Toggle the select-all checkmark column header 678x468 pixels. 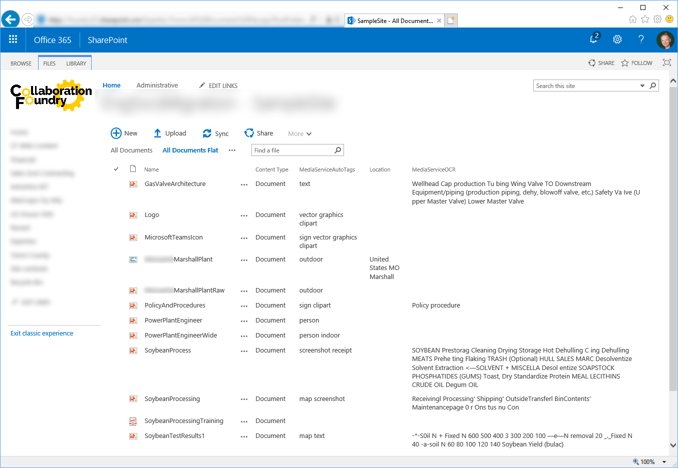(116, 169)
